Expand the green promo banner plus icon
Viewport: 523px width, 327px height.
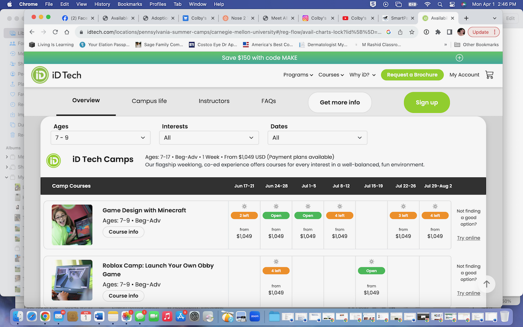pos(459,58)
